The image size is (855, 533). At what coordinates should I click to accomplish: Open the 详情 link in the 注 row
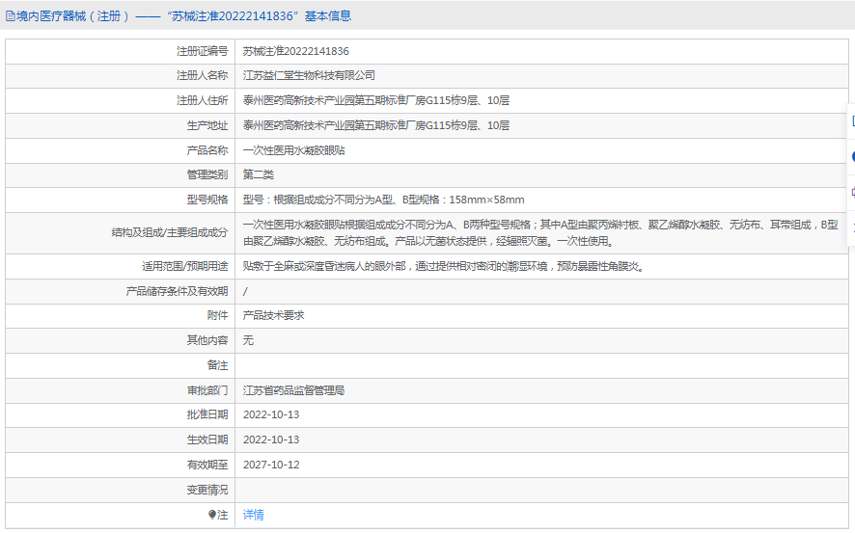(x=254, y=515)
